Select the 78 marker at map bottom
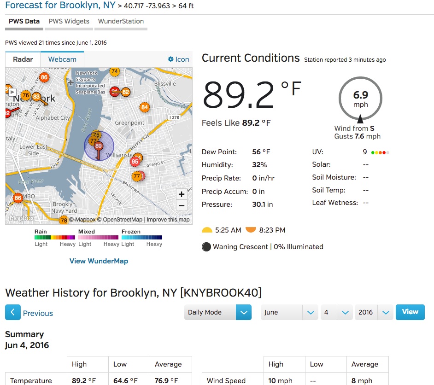Viewport: 434px width, 385px height. 64,221
